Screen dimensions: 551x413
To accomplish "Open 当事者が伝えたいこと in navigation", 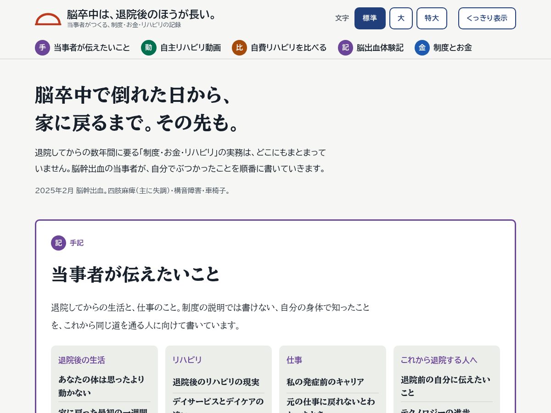I will tap(92, 48).
